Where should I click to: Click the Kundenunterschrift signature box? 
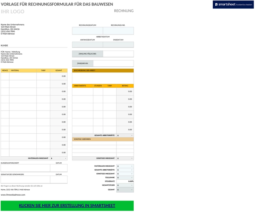tap(25, 168)
